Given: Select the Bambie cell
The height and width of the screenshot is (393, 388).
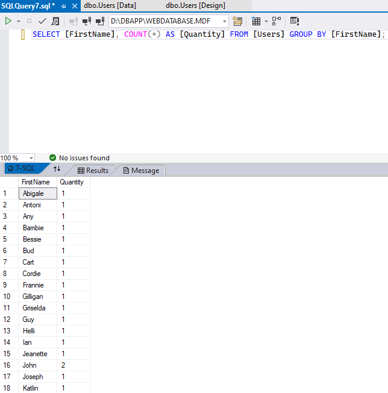Looking at the screenshot, I should click(x=38, y=228).
